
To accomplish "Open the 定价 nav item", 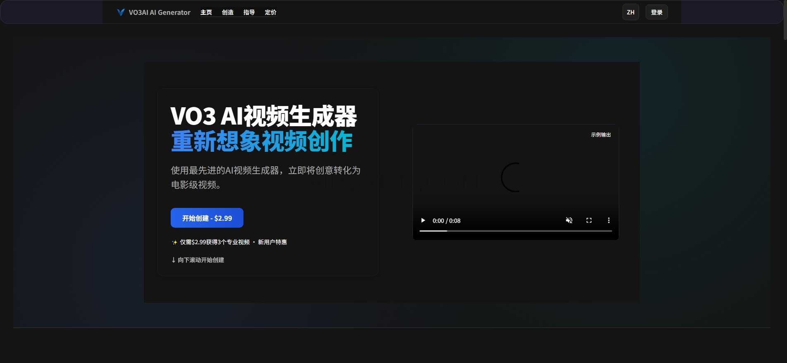I will 271,12.
